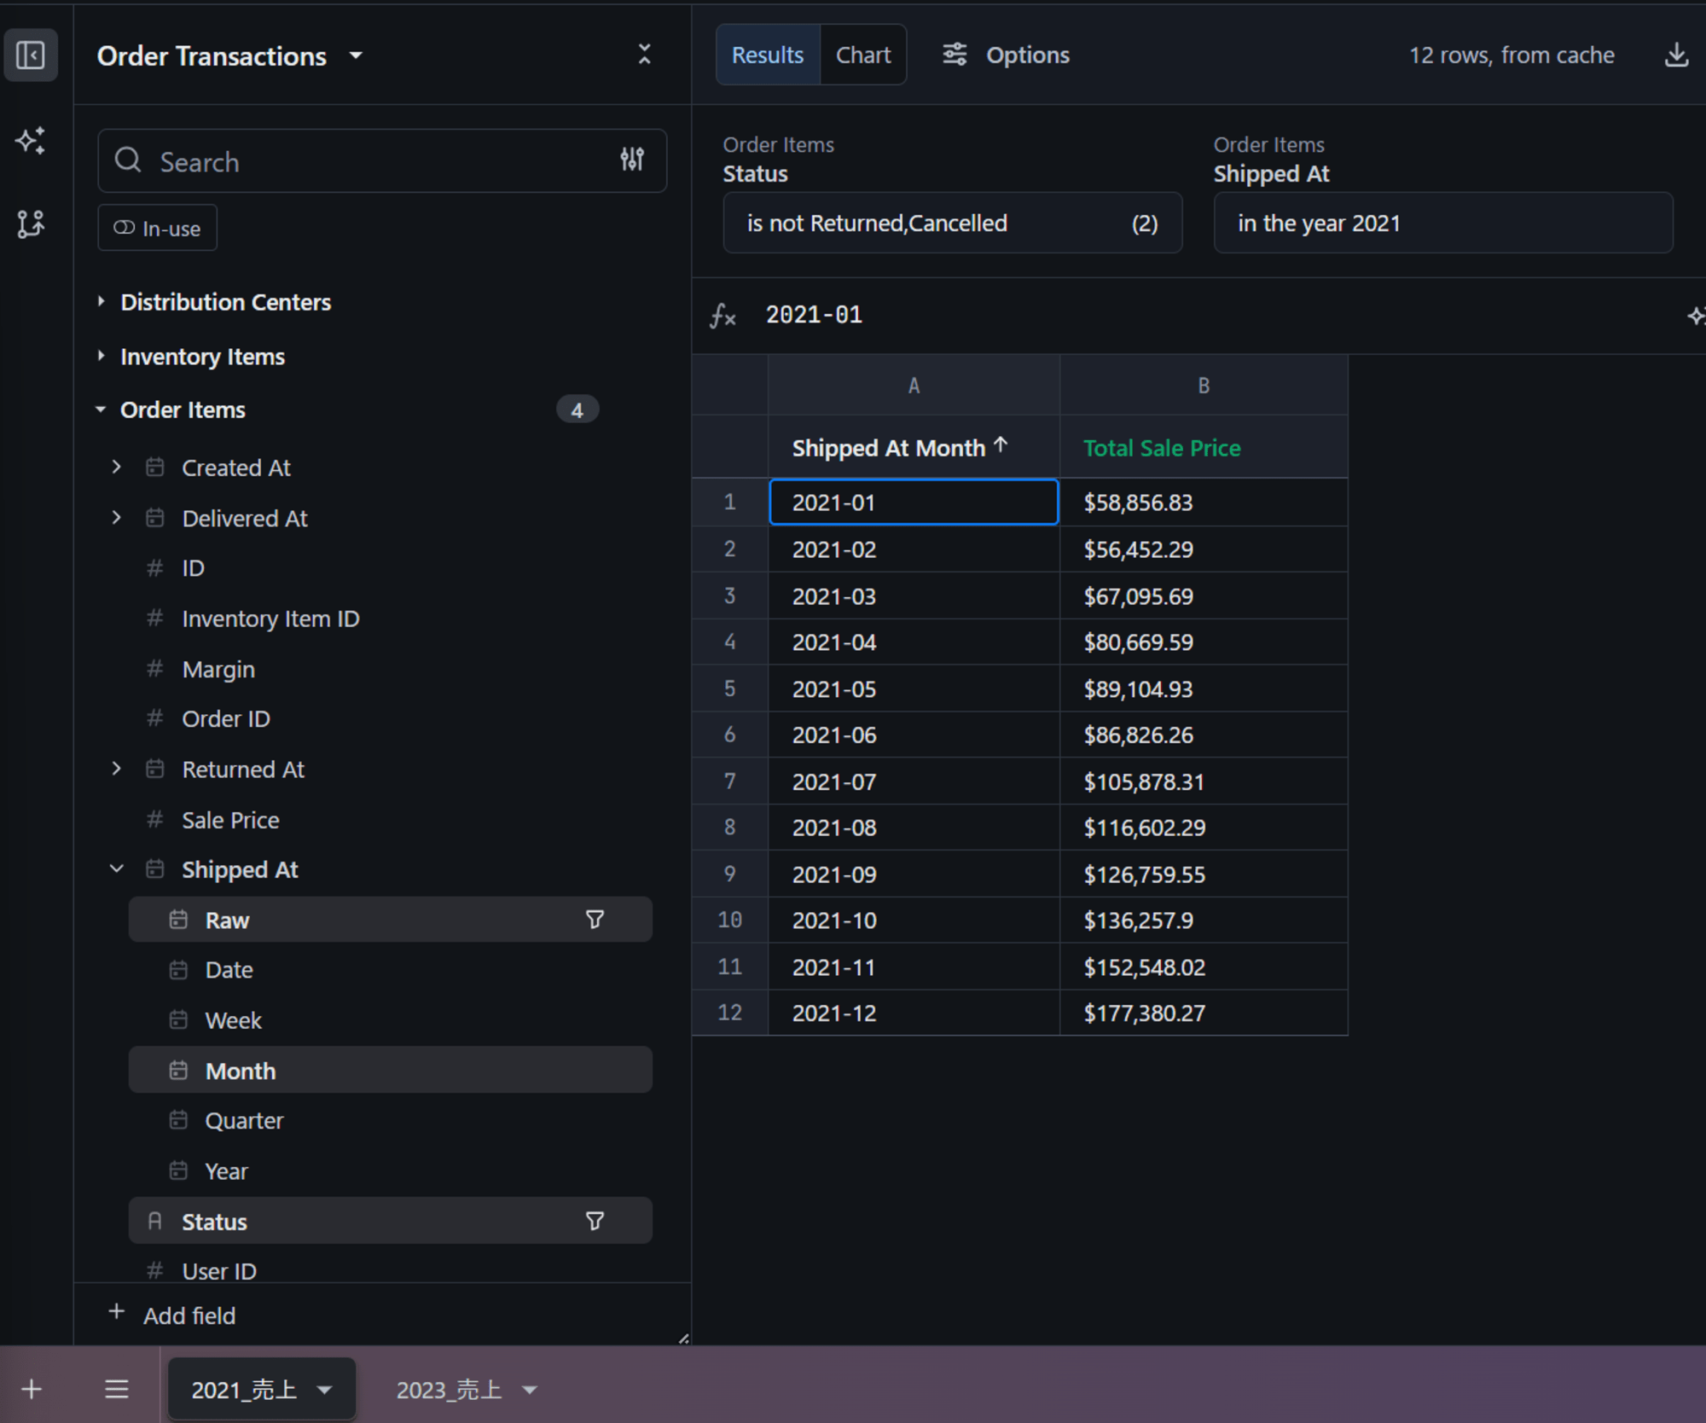This screenshot has width=1706, height=1423.
Task: Edit the Status filter value box
Action: [952, 223]
